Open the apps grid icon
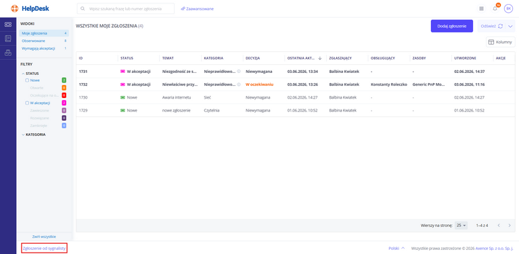This screenshot has height=254, width=519. tap(481, 9)
